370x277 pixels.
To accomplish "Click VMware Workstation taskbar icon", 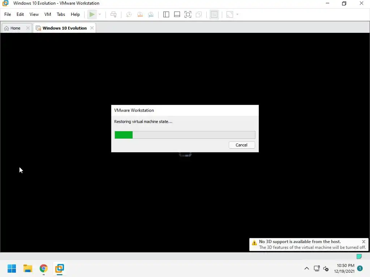I will [x=60, y=268].
